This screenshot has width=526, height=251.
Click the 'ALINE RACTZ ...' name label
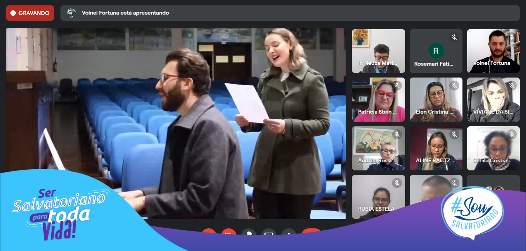[436, 161]
